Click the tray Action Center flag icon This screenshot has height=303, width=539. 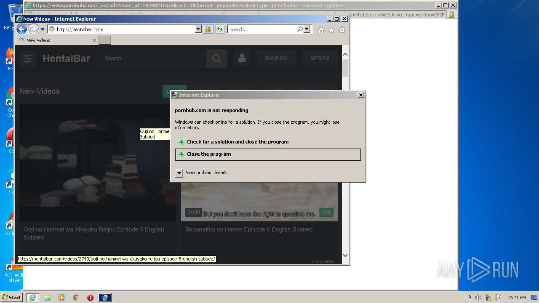click(499, 298)
